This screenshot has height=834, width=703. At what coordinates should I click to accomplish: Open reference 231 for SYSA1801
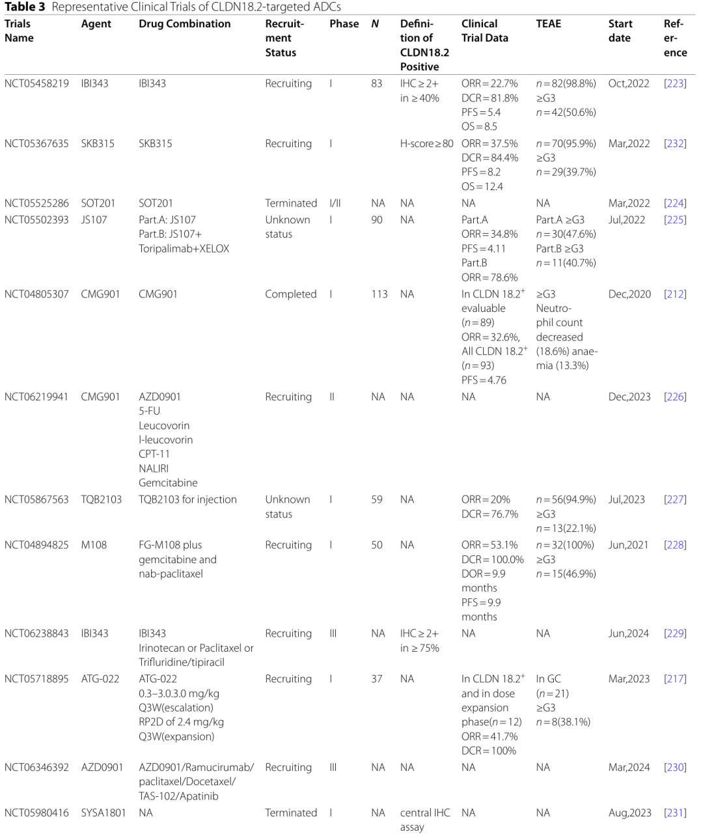(675, 813)
